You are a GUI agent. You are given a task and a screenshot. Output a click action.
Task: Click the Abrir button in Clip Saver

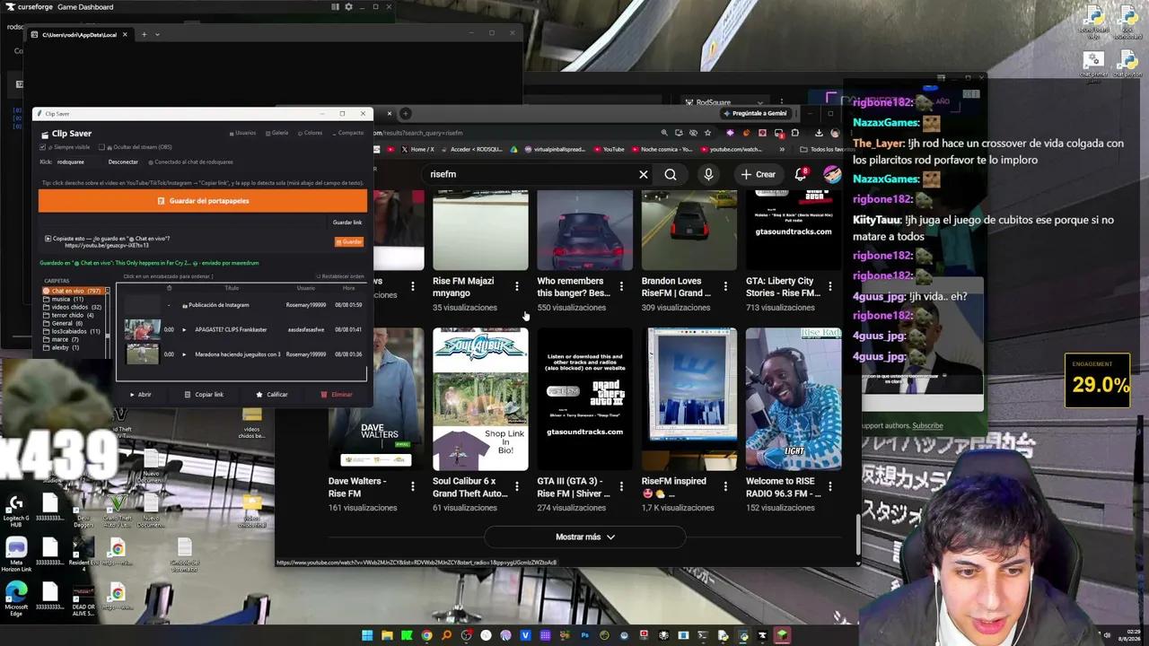[140, 395]
